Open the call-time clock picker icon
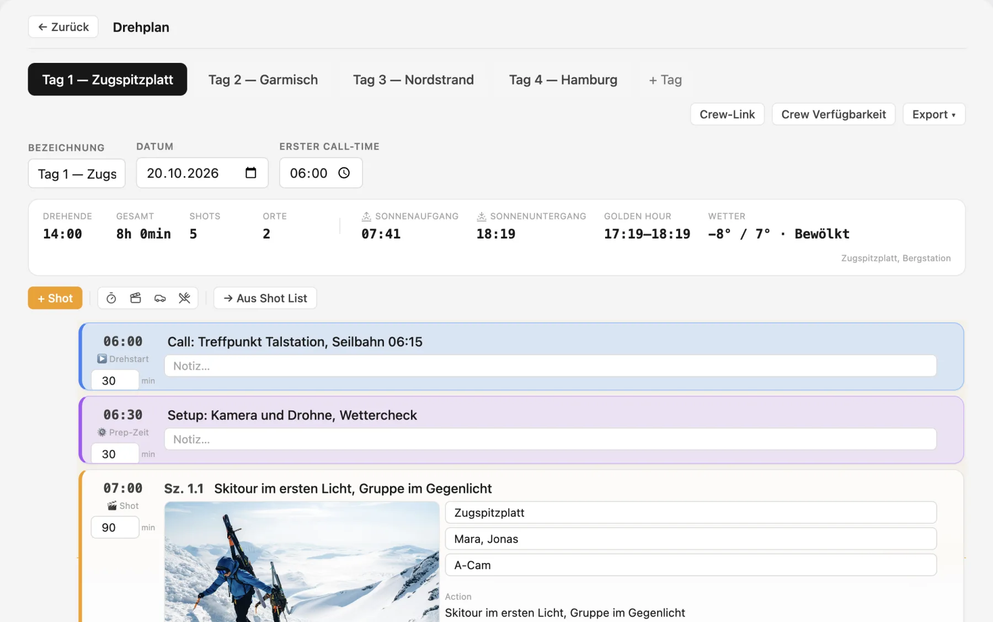The image size is (993, 622). point(344,173)
